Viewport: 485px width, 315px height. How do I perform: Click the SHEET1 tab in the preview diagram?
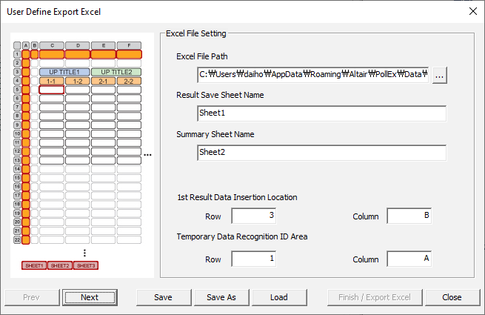click(x=34, y=265)
